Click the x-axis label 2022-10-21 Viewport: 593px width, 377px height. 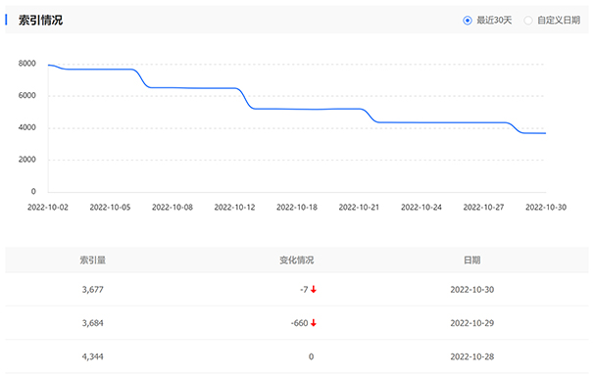[359, 207]
